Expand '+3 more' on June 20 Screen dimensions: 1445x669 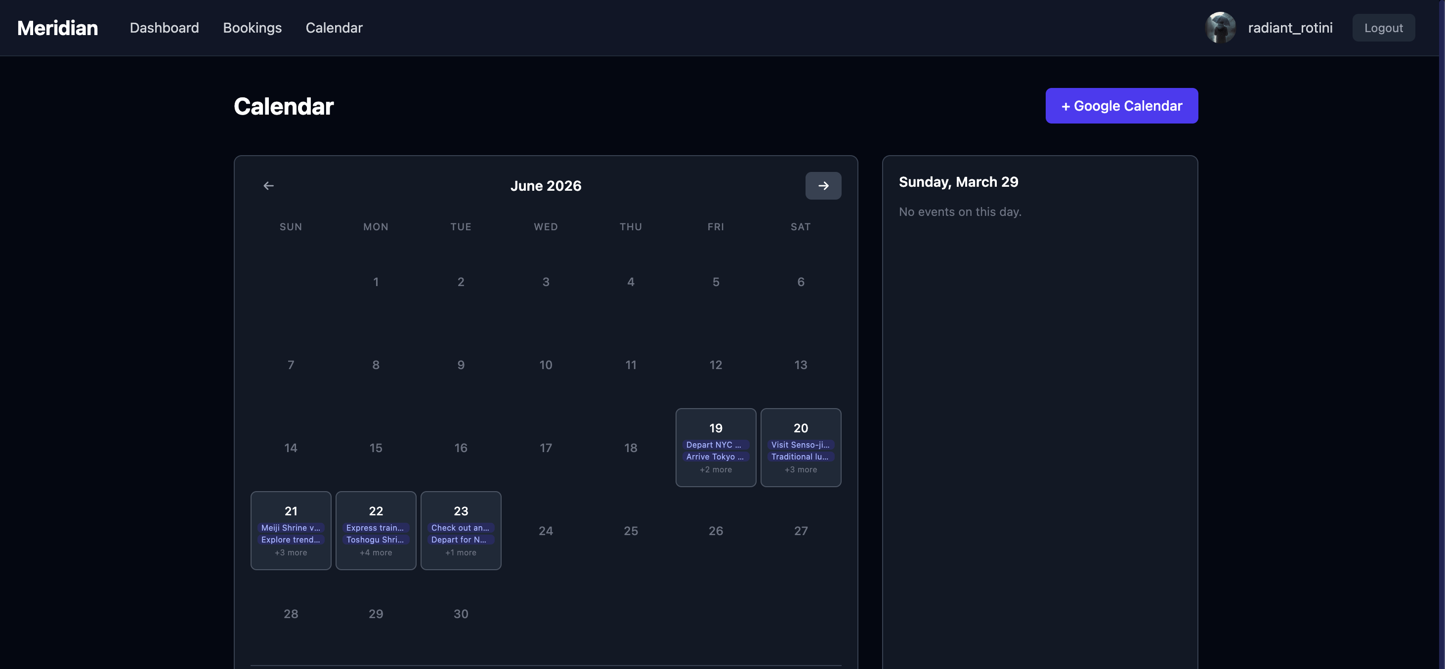tap(800, 469)
